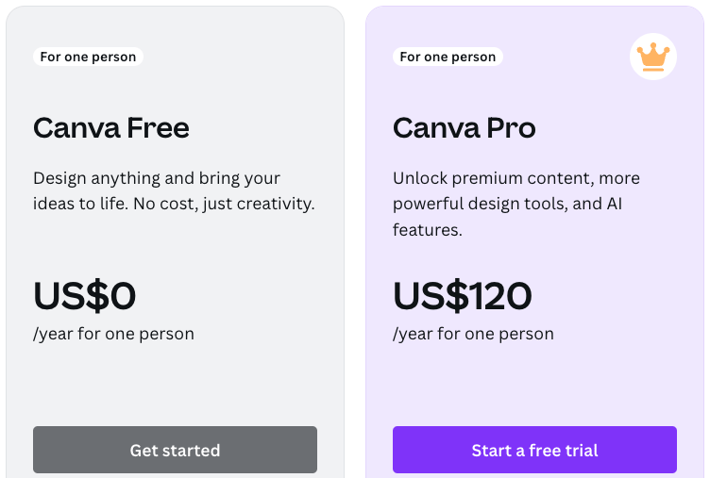Click the orange crown Pro icon
Viewport: 710px width, 478px height.
point(653,57)
